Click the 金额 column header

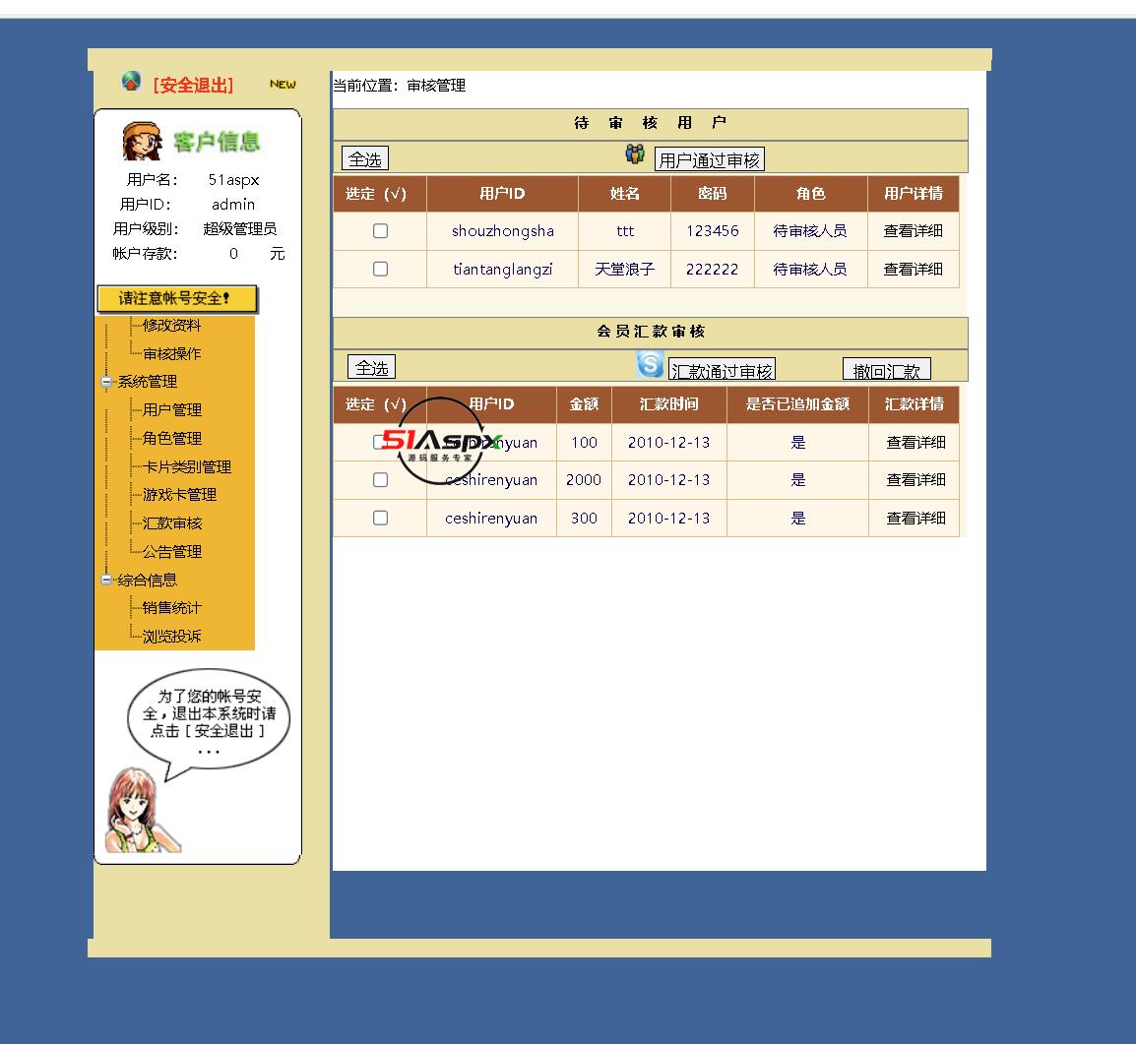(584, 404)
